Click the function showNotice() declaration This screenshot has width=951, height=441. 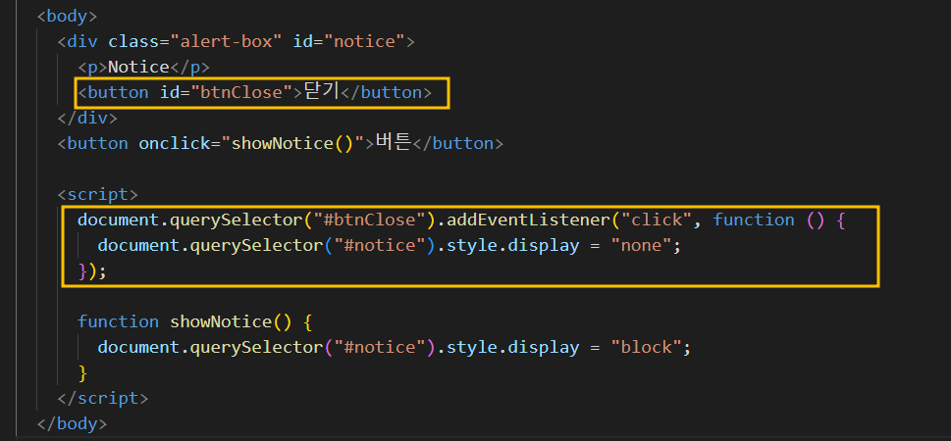click(194, 321)
